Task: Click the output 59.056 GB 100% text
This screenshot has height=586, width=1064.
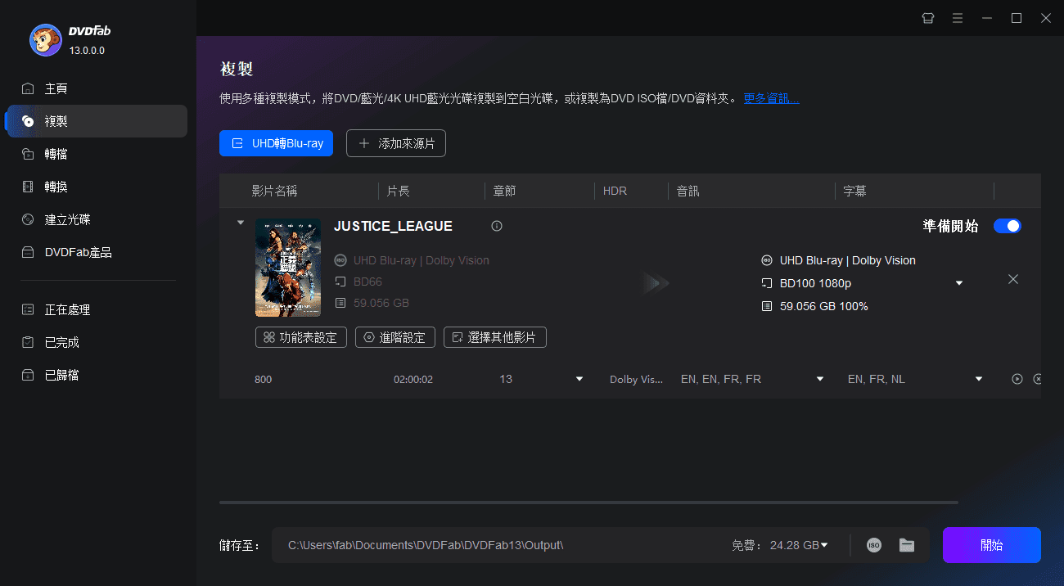Action: (x=823, y=306)
